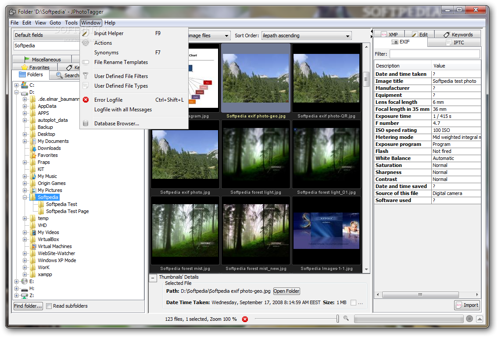The width and height of the screenshot is (498, 337).
Task: Click the My Videos folder icon
Action: coord(33,232)
